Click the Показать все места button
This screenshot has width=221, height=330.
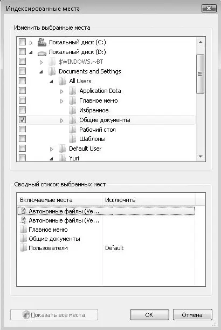tap(54, 315)
